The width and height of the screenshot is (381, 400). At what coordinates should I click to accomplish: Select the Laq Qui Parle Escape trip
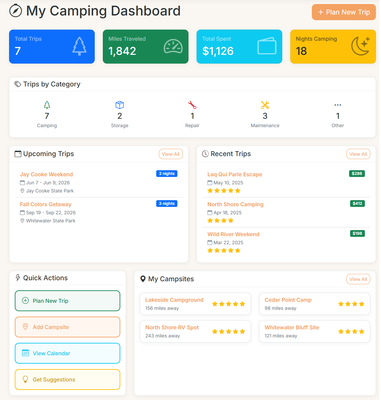point(235,174)
